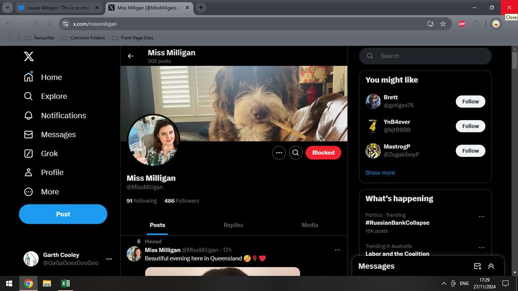This screenshot has height=291, width=518.
Task: Follow YnB4ever
Action: (x=470, y=126)
